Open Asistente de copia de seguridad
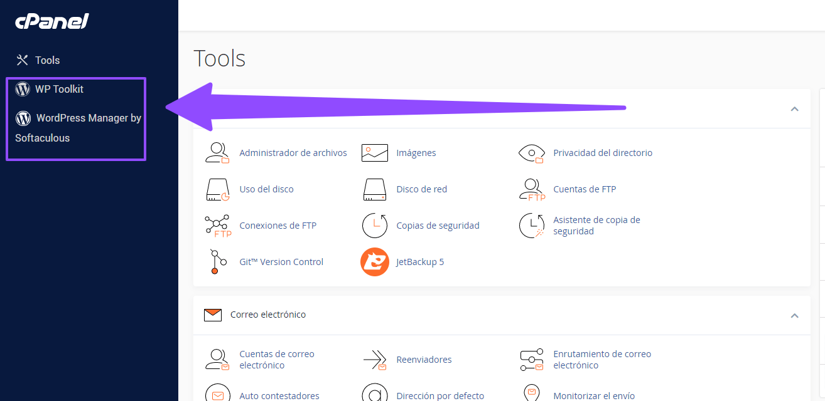The width and height of the screenshot is (825, 401). [x=596, y=226]
